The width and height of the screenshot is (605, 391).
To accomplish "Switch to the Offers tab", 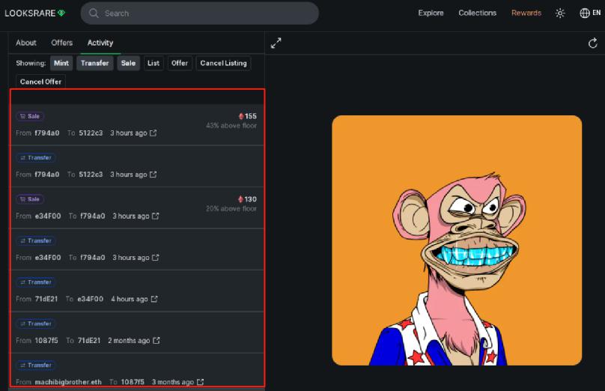I will 61,43.
